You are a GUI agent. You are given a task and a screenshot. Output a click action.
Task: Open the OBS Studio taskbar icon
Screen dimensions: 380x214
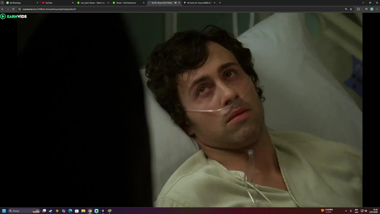click(103, 211)
